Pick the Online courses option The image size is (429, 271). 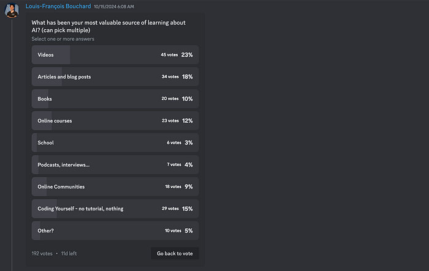[x=115, y=121]
